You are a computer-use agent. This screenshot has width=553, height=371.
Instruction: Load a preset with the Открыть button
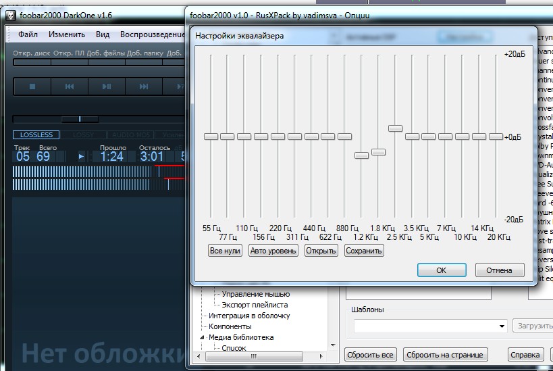coord(321,251)
